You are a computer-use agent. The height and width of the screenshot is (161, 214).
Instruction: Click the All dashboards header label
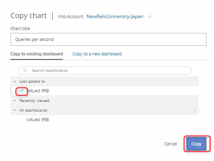[33, 110]
